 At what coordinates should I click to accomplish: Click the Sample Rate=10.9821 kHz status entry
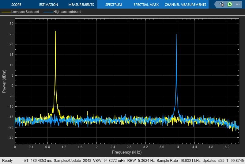click(179, 161)
